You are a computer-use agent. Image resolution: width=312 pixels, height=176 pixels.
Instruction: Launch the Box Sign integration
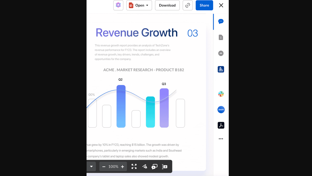[x=221, y=69]
